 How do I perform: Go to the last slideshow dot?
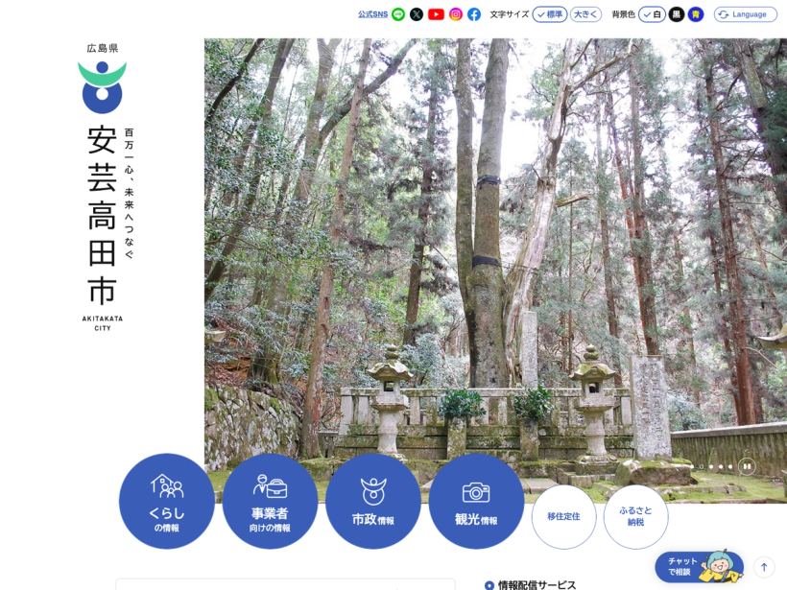730,466
